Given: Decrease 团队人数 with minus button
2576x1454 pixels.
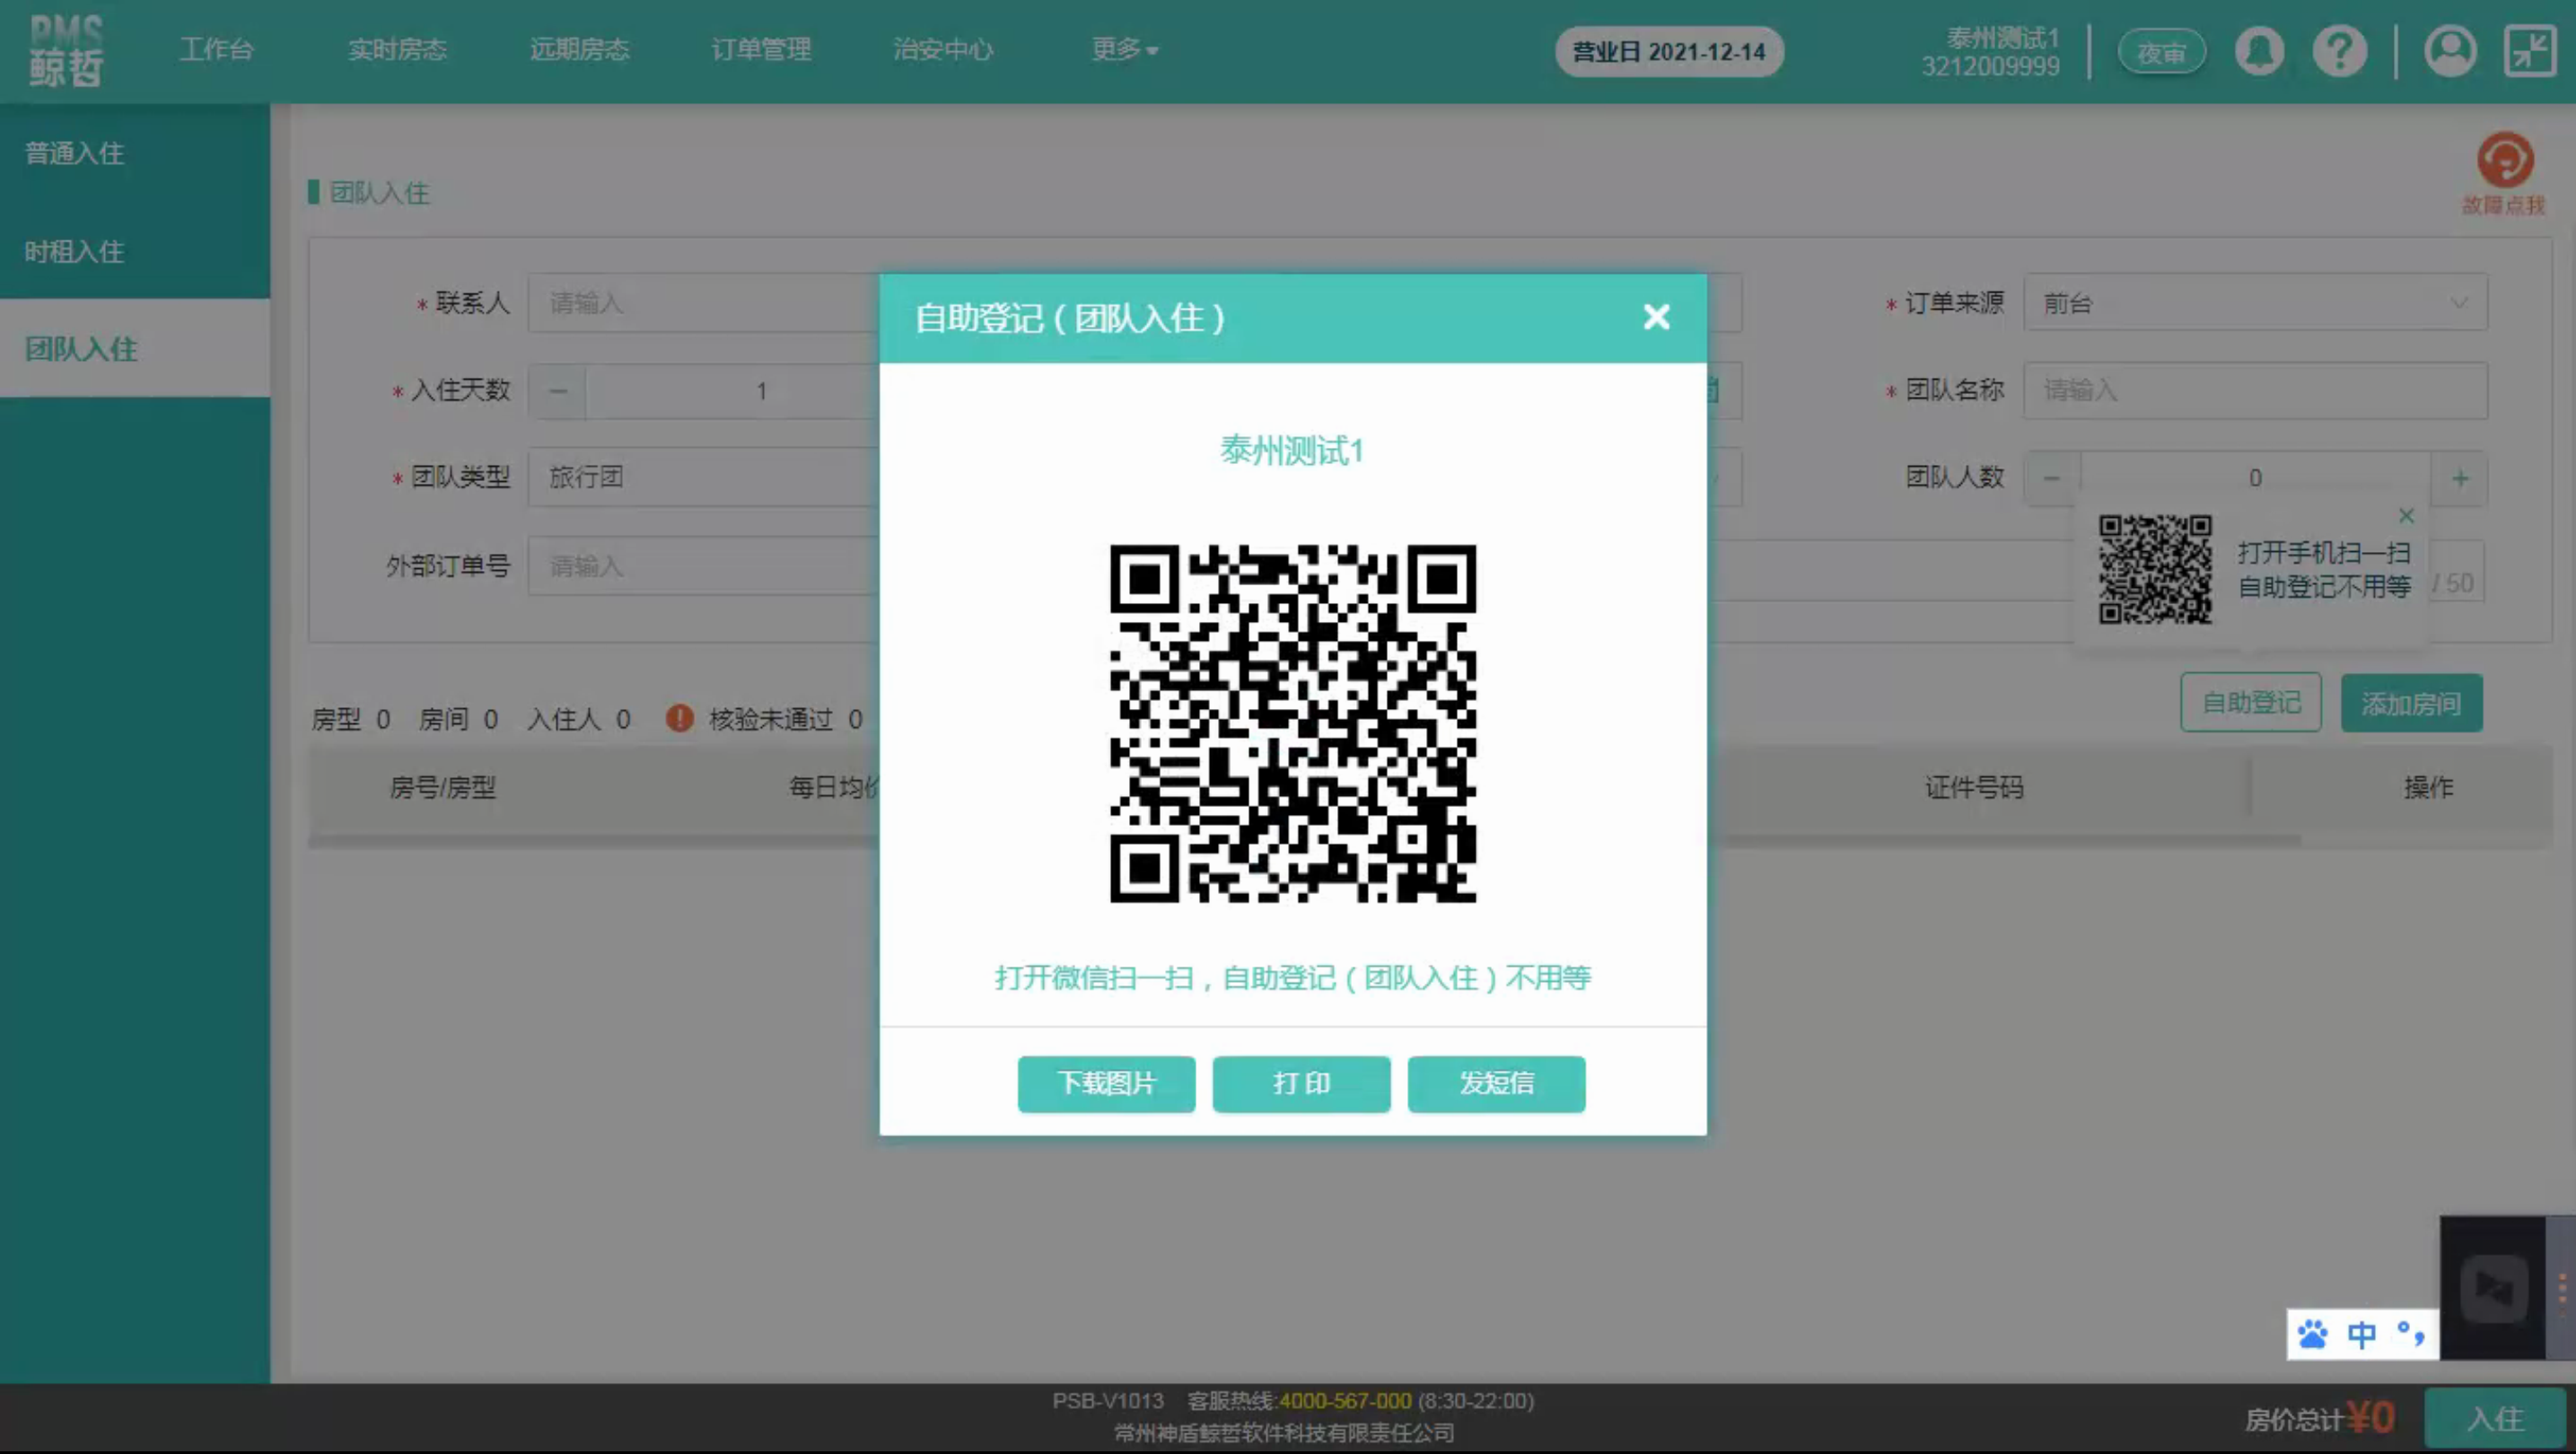Looking at the screenshot, I should (x=2051, y=478).
